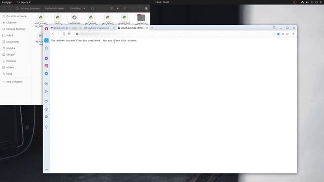Select the gmail_bot Python file
The height and width of the screenshot is (182, 324).
coord(125,19)
